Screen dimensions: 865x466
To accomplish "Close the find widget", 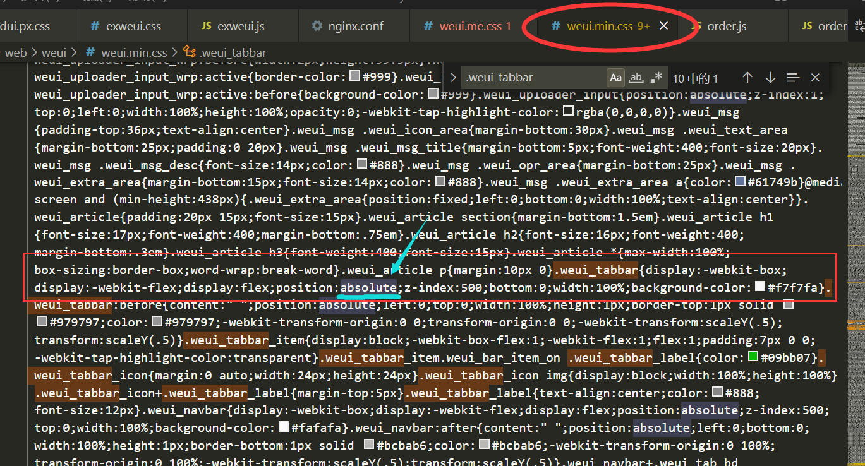I will (x=815, y=78).
